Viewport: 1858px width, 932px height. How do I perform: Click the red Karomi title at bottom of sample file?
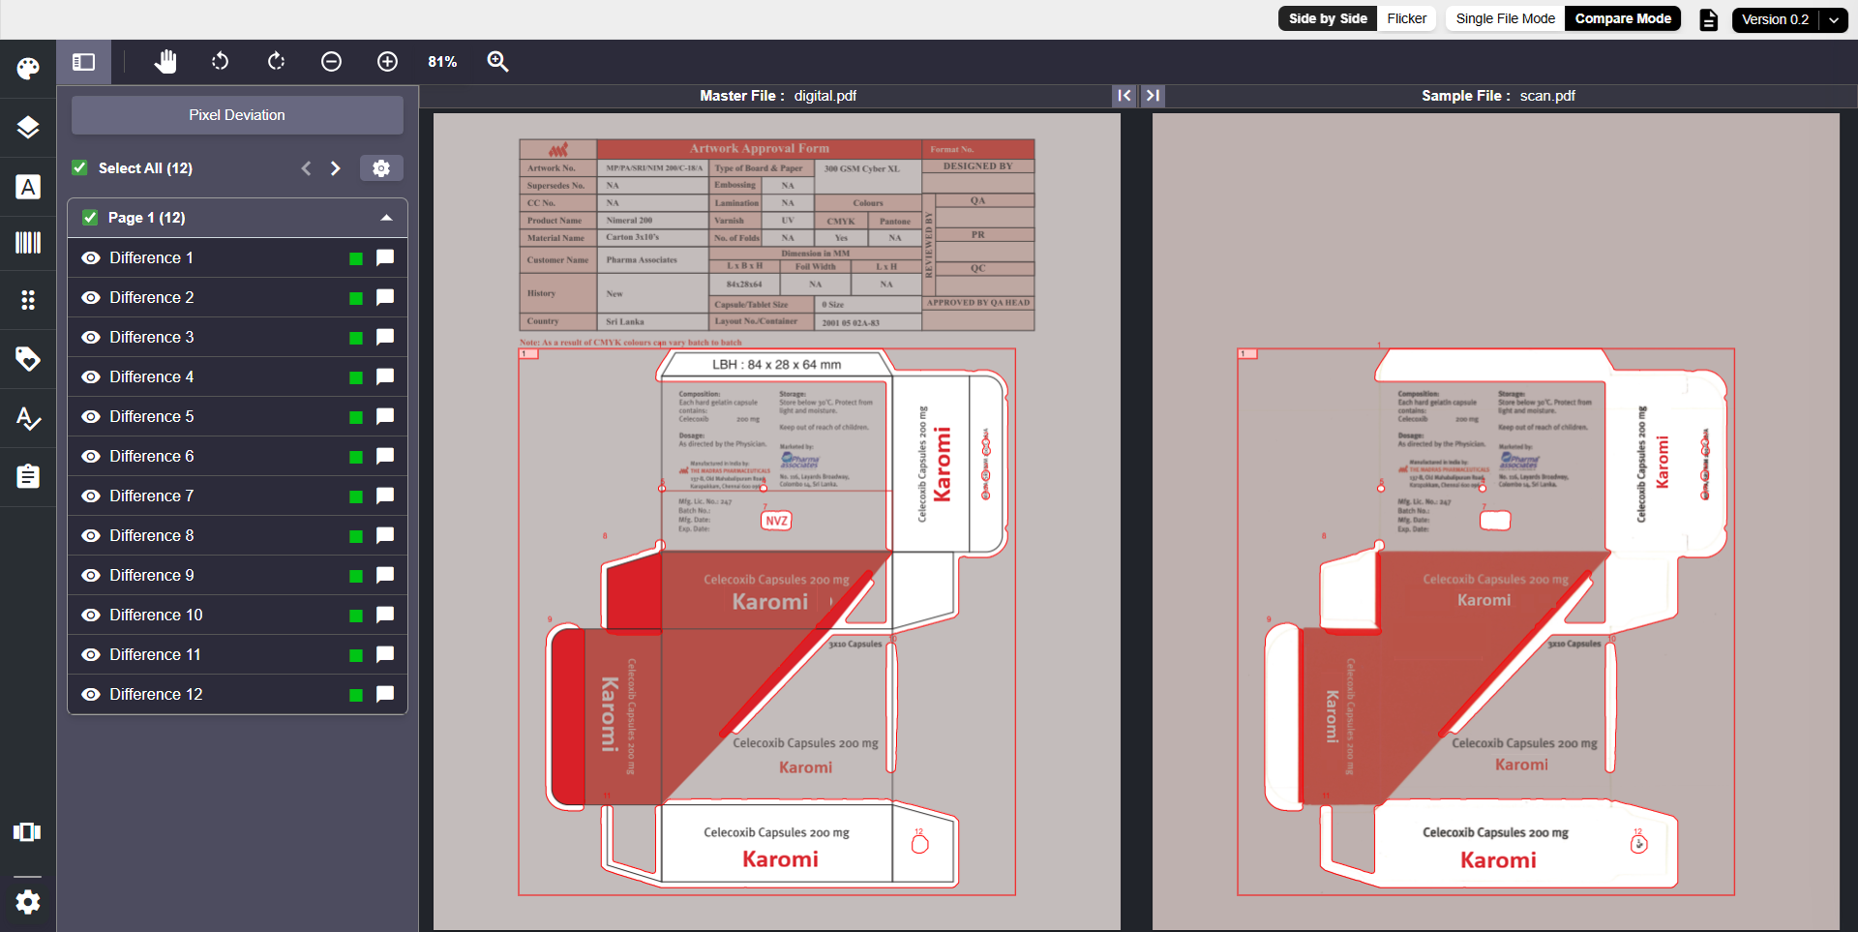click(x=1498, y=860)
